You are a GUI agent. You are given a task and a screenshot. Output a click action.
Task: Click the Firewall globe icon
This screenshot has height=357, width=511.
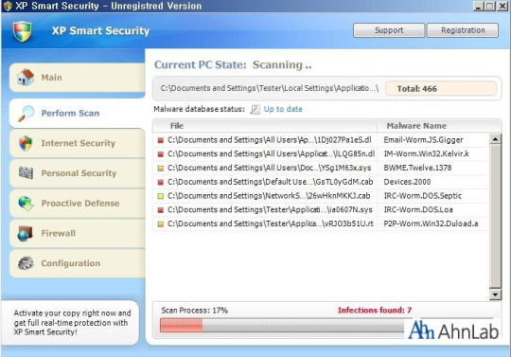click(x=26, y=233)
